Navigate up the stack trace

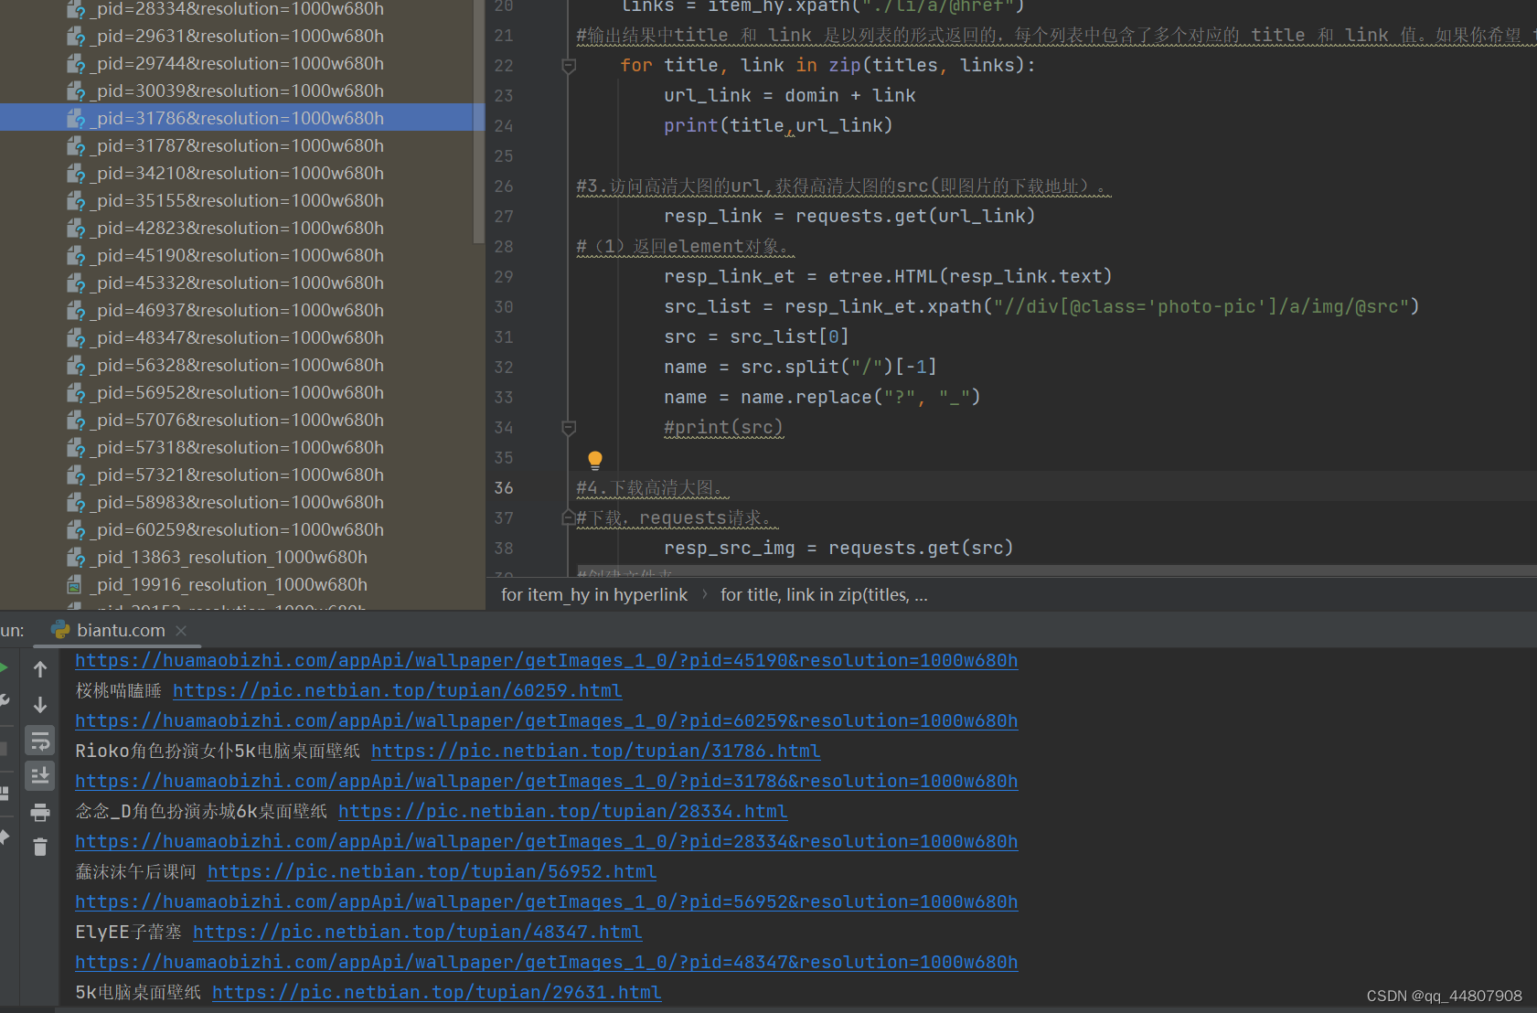(x=40, y=668)
